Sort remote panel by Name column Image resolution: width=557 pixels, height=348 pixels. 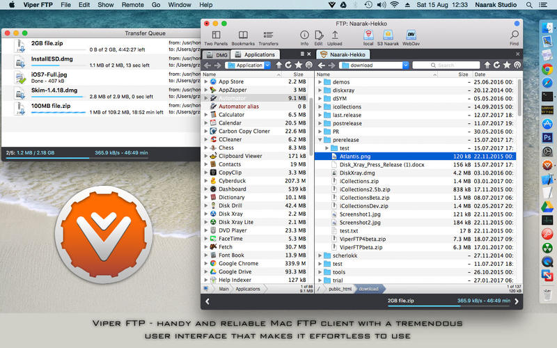coord(377,74)
